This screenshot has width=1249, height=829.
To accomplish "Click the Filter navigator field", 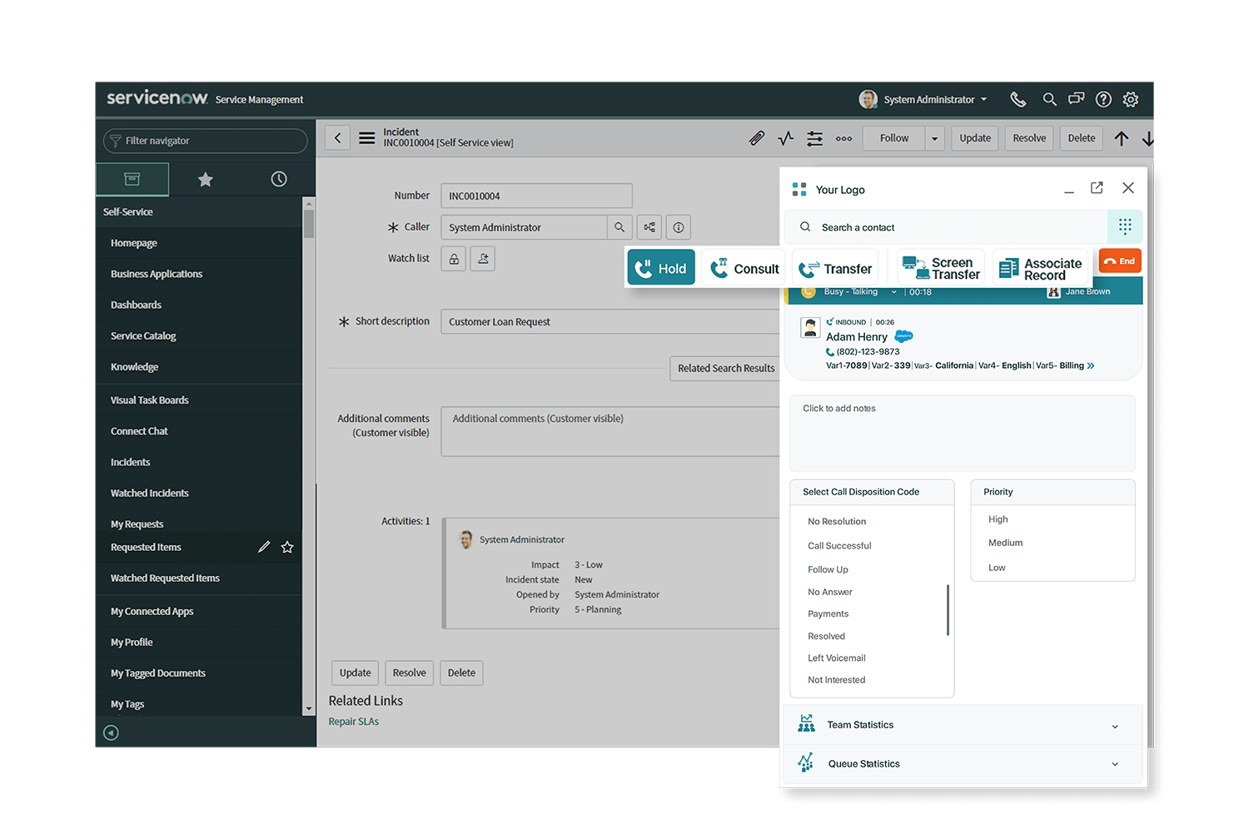I will (x=205, y=141).
